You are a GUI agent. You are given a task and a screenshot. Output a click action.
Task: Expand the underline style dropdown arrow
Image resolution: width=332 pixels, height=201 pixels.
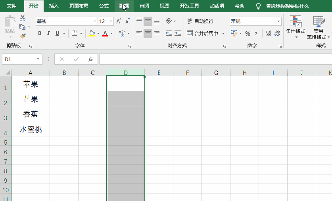tap(64, 33)
